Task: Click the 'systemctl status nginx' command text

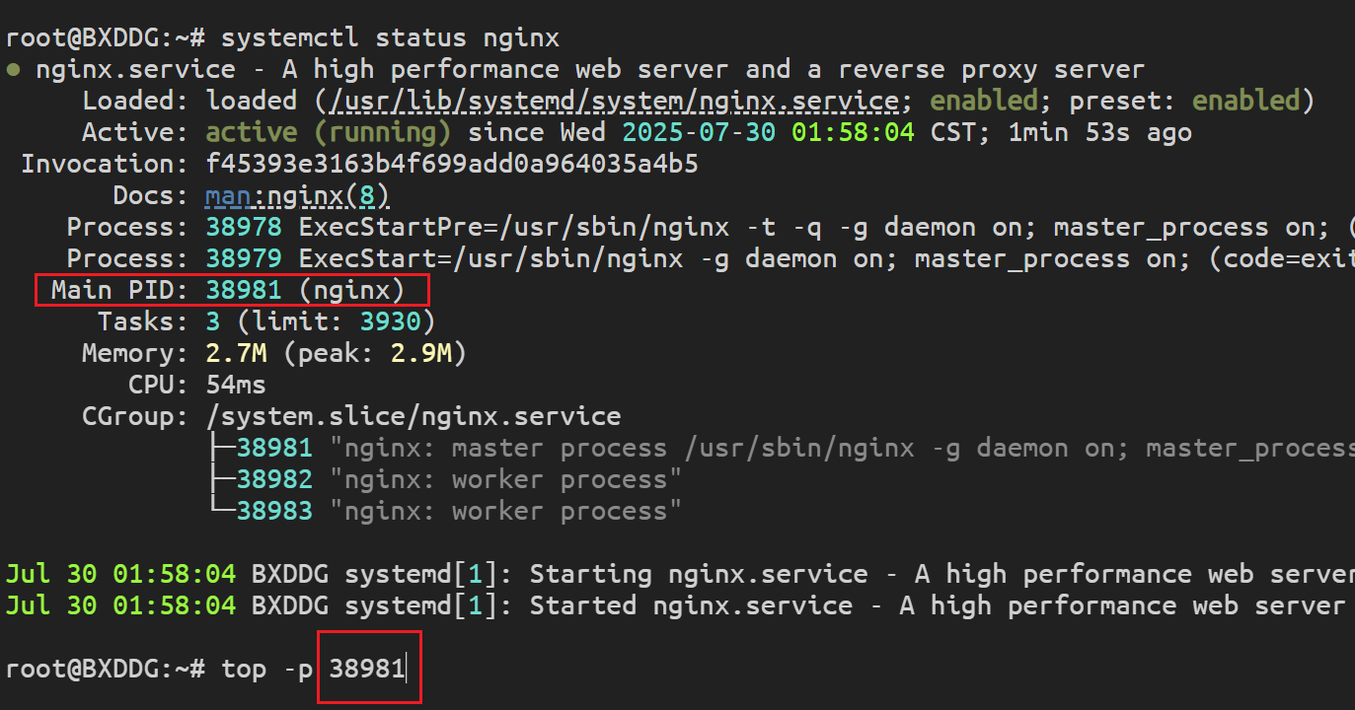Action: coord(391,38)
